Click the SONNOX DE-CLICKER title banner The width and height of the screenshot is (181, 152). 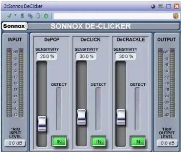91,26
